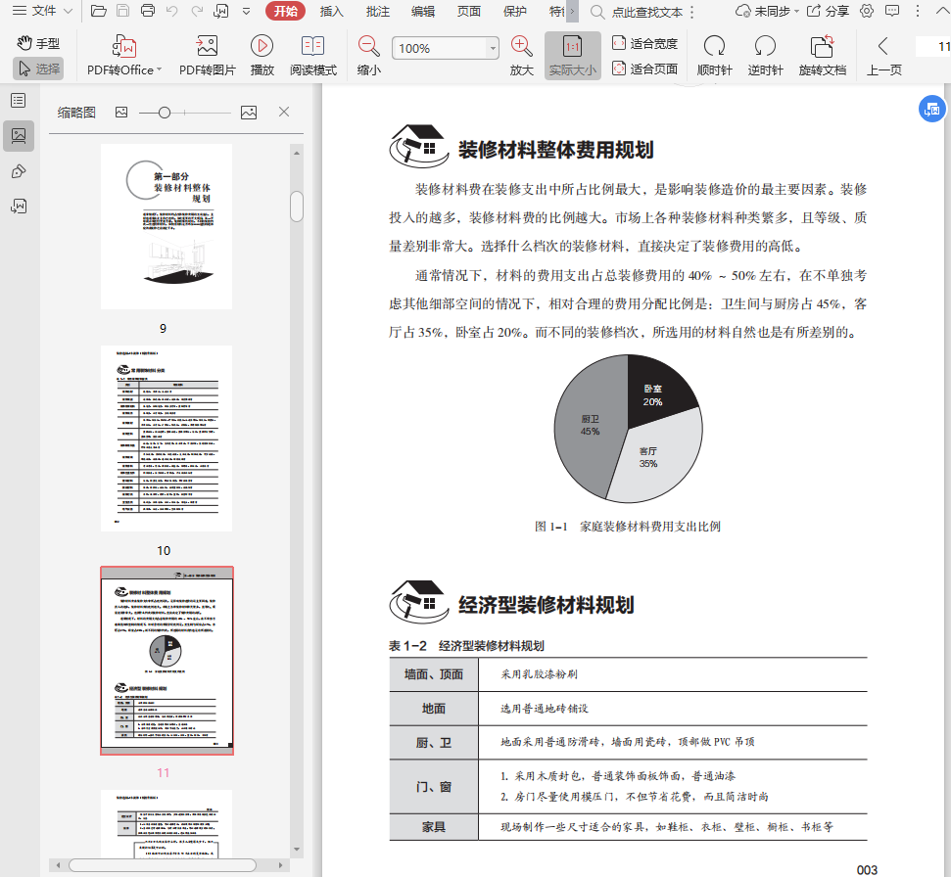
Task: Switch to the 页面 tab
Action: pyautogui.click(x=468, y=11)
